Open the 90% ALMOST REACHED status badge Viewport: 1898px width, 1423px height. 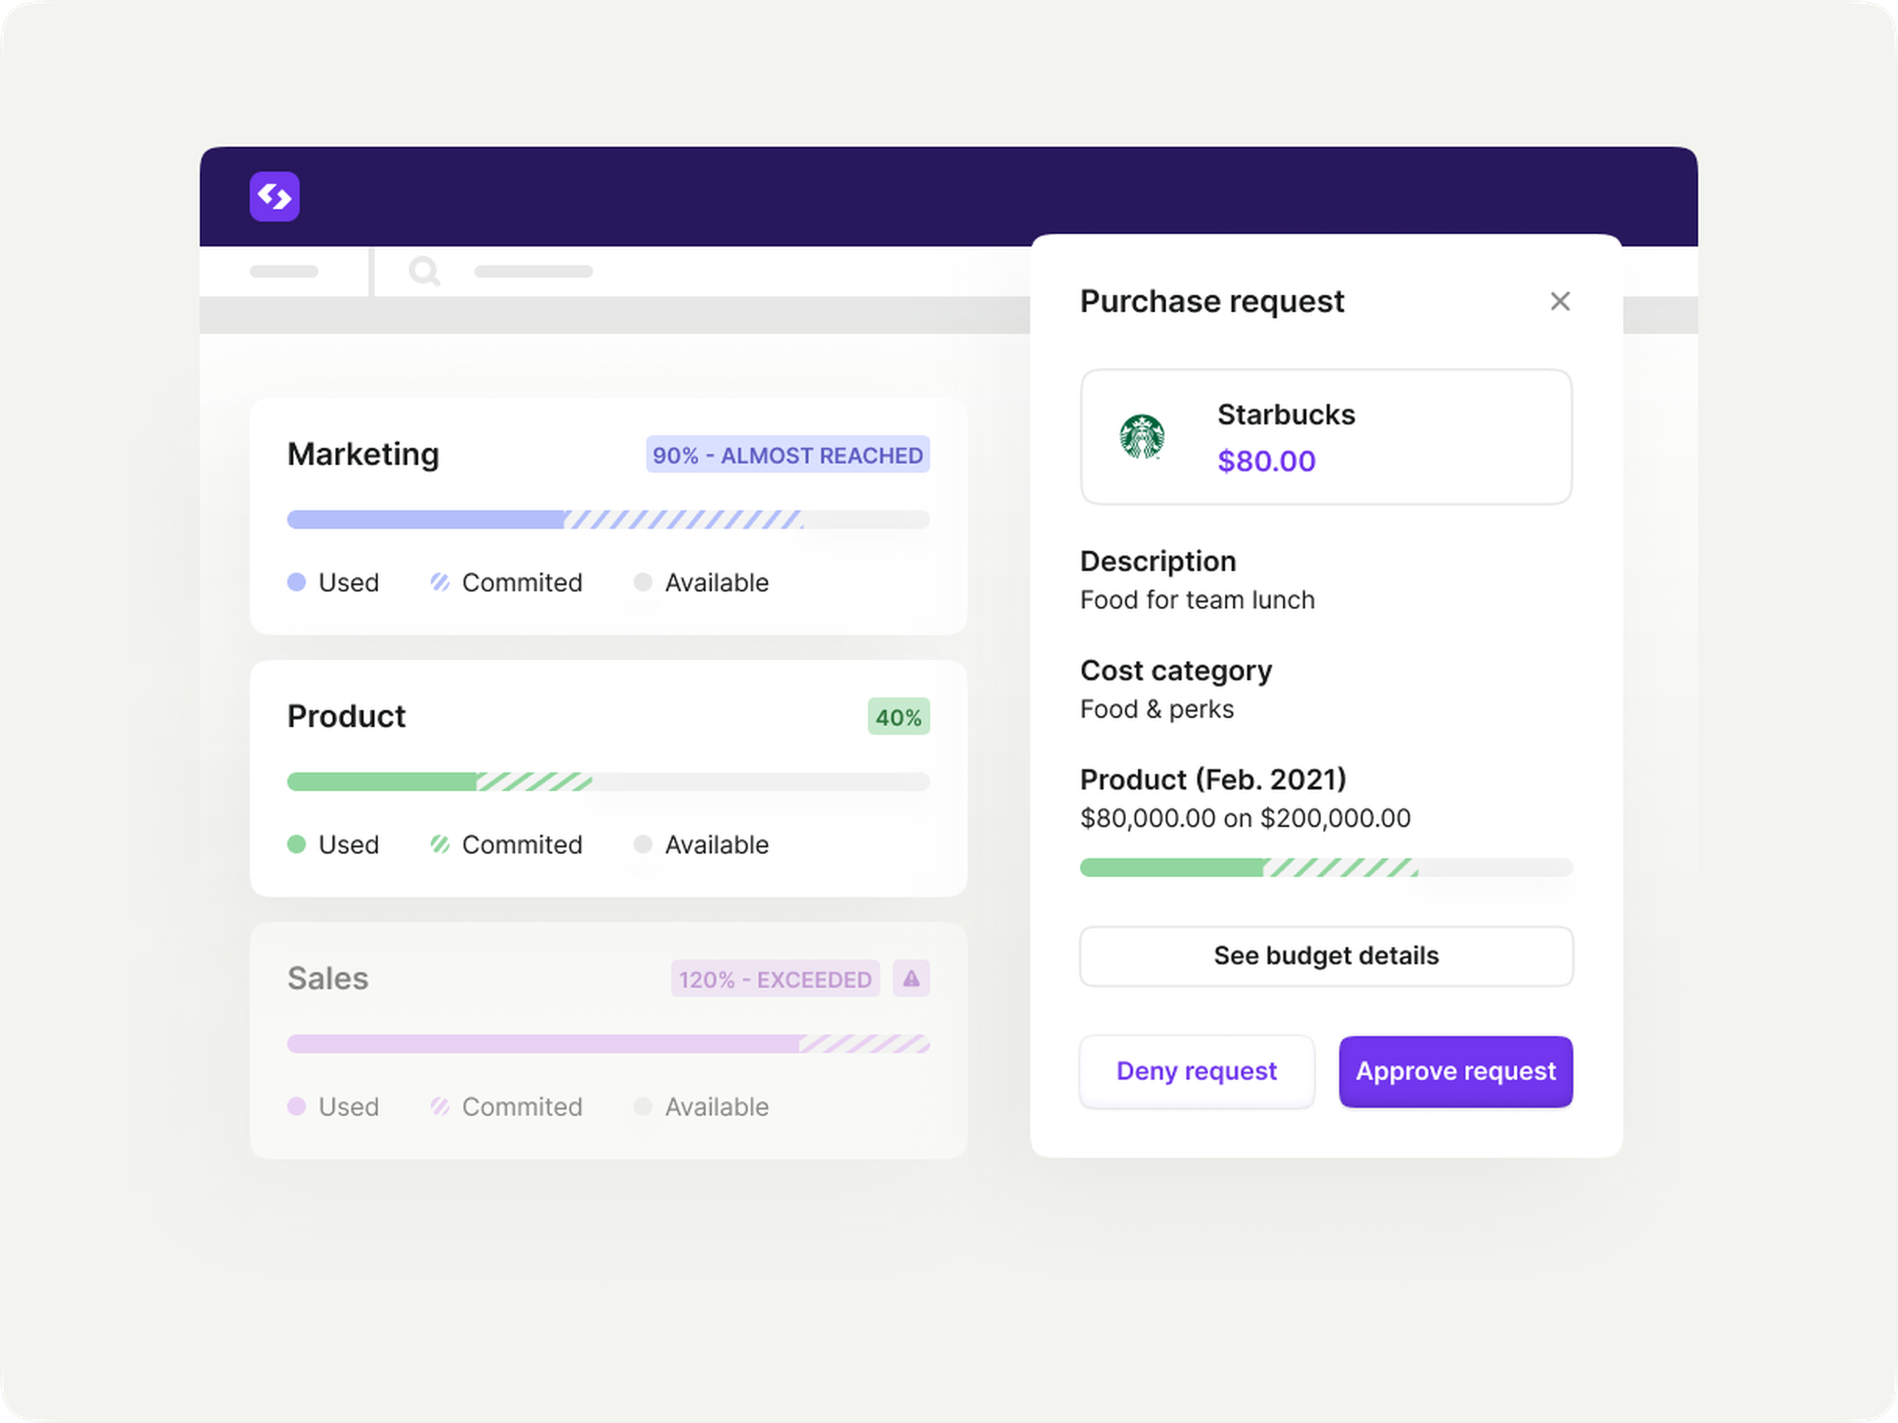(x=787, y=455)
